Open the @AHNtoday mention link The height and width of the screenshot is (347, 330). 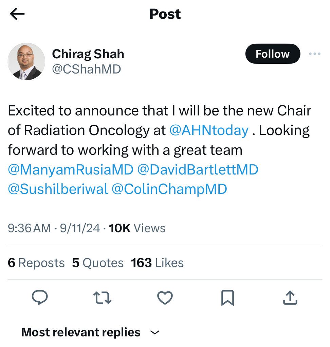(x=208, y=131)
